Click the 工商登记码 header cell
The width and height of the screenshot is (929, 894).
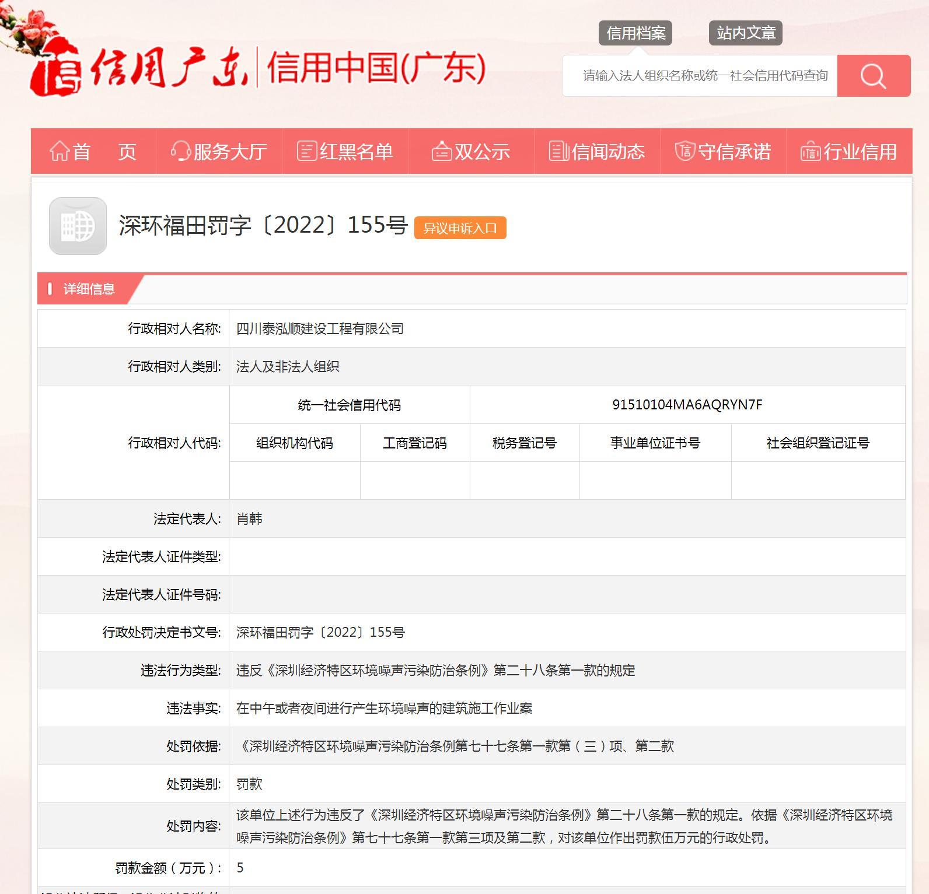tap(415, 443)
